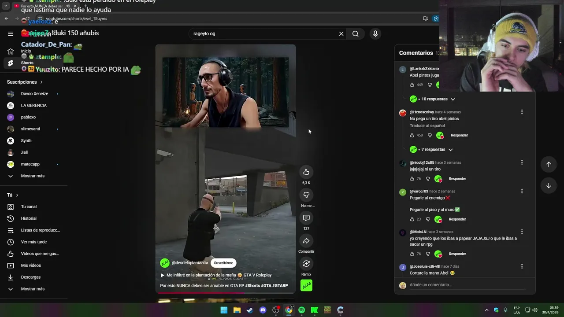Go back with the browser back arrow
This screenshot has height=317, width=564.
click(x=6, y=18)
